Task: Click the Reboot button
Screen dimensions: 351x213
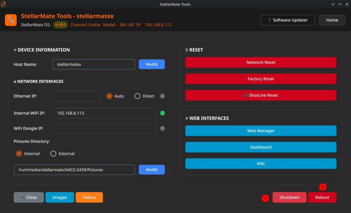Action: coord(322,197)
